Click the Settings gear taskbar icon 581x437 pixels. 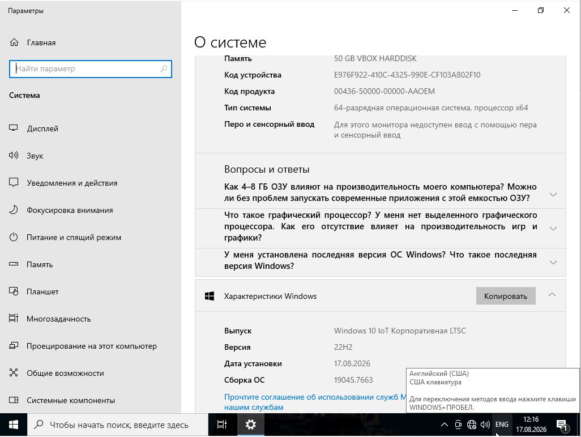[250, 425]
